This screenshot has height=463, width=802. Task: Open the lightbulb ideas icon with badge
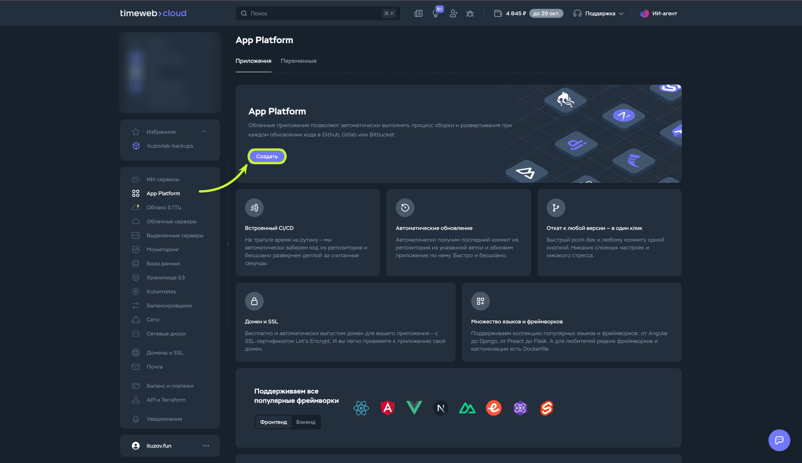point(437,13)
